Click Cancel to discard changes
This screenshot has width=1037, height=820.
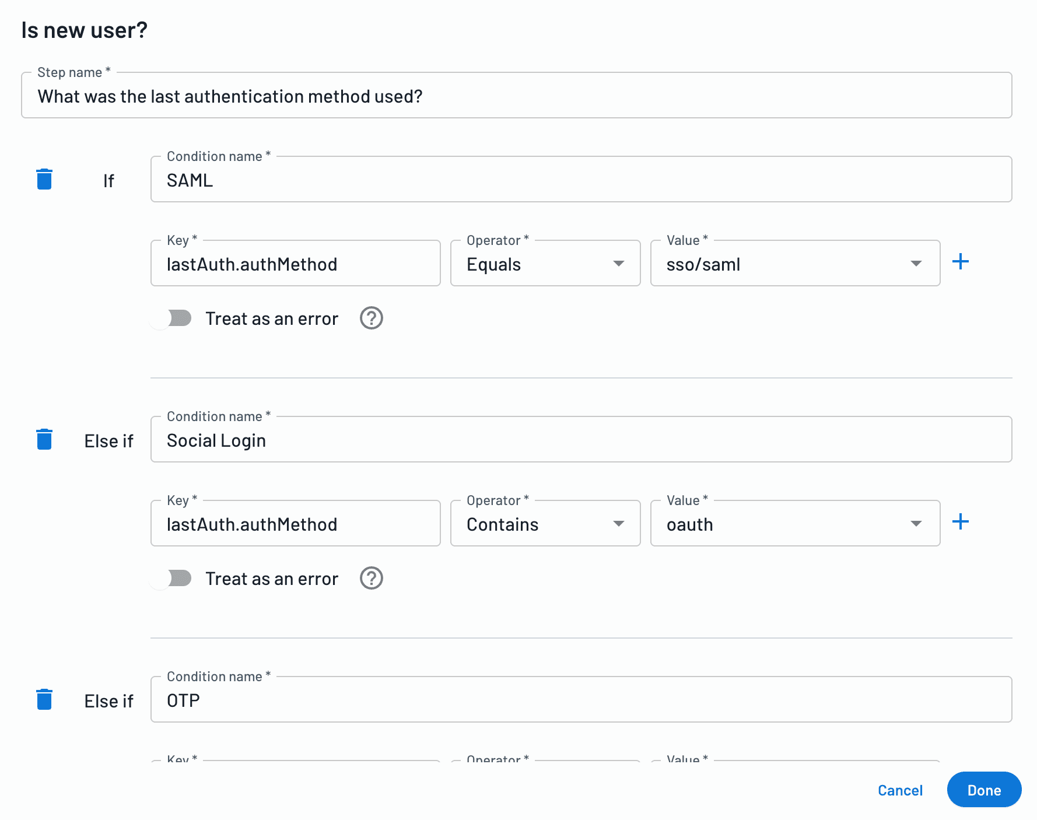900,790
